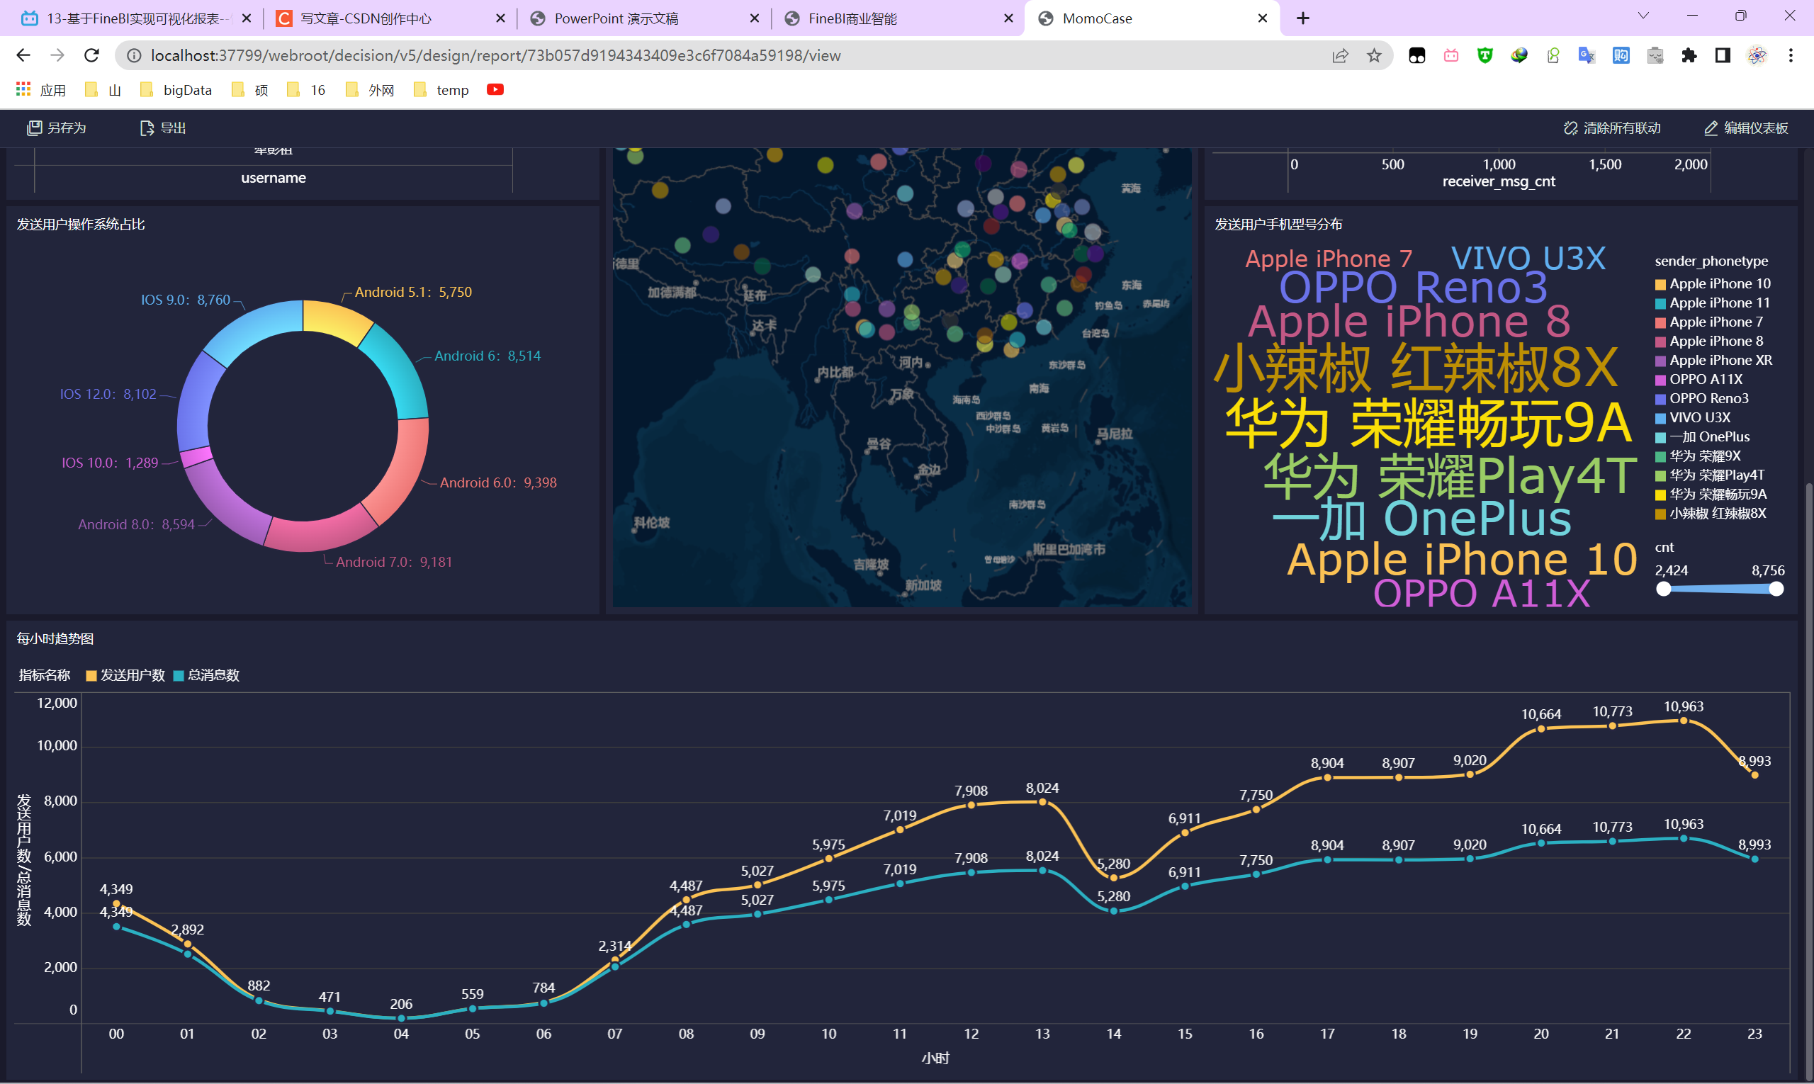Click the YouTube bookmark icon
1814x1084 pixels.
point(495,89)
